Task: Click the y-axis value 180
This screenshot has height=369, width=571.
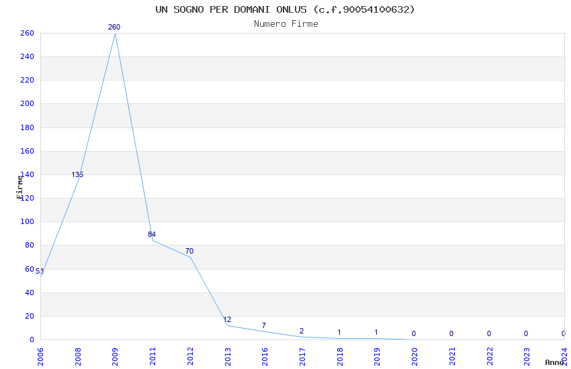Action: (27, 127)
